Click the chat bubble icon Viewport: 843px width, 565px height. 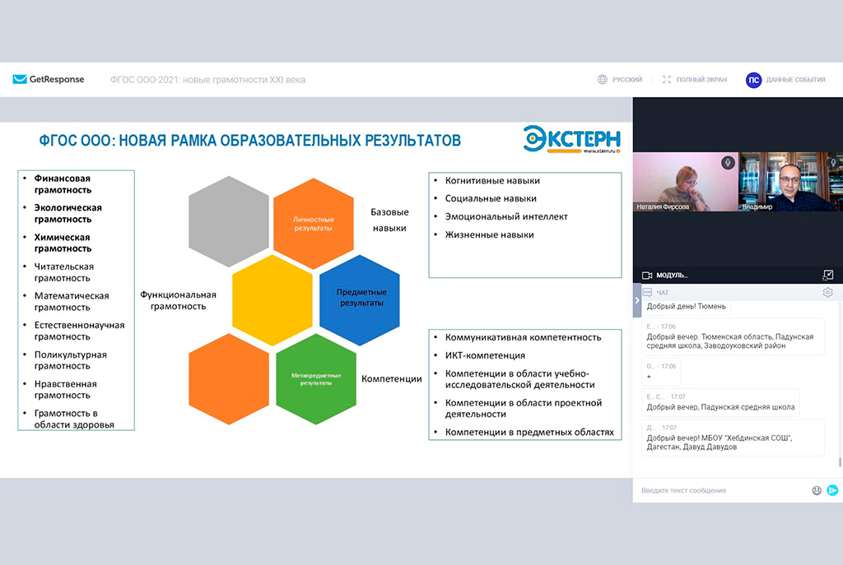coord(647,292)
